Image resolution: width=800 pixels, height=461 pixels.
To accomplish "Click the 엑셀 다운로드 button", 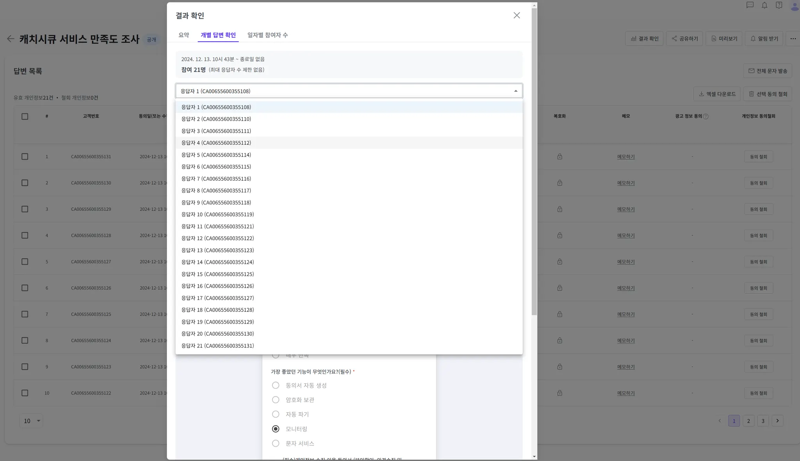I will point(717,94).
